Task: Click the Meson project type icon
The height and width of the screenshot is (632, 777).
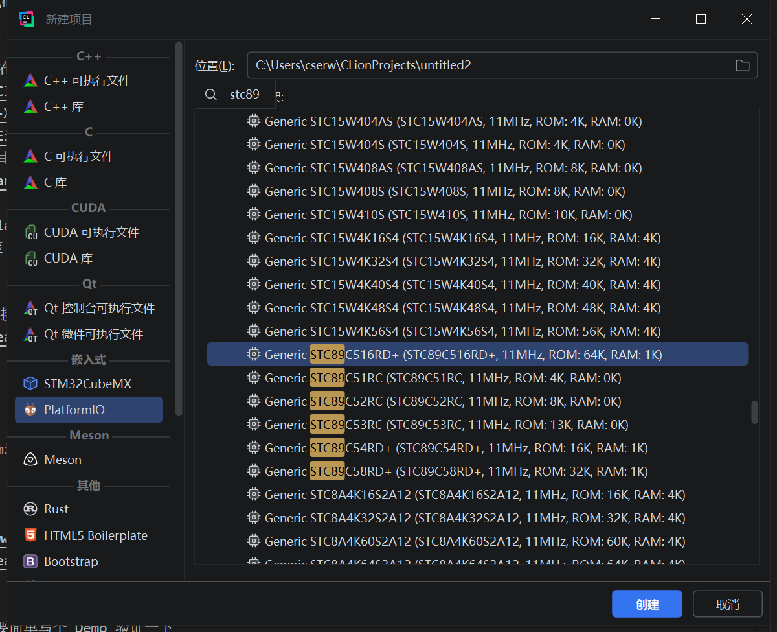Action: [30, 460]
